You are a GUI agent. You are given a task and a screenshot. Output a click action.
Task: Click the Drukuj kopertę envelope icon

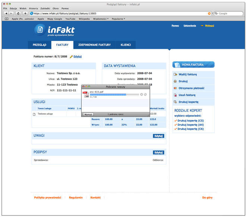(x=175, y=102)
